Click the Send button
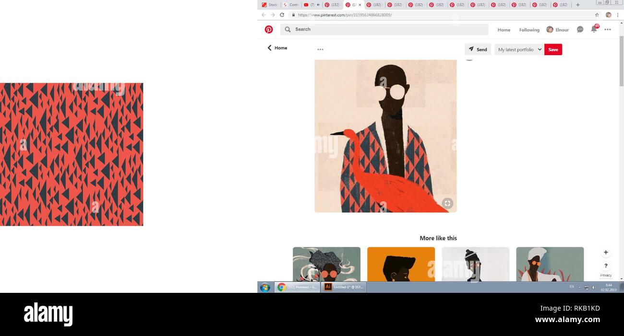The width and height of the screenshot is (624, 336). [478, 49]
